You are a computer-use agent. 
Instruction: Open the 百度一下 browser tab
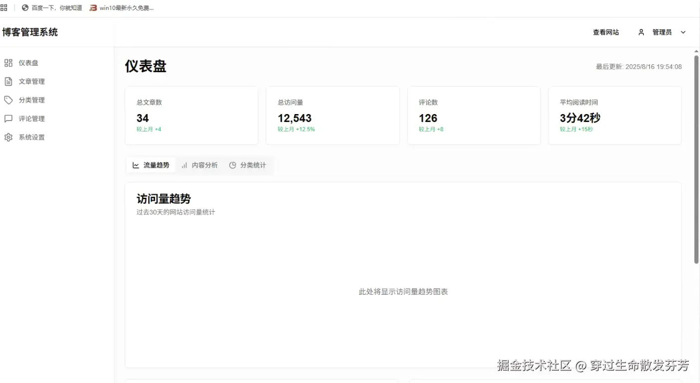[x=56, y=7]
